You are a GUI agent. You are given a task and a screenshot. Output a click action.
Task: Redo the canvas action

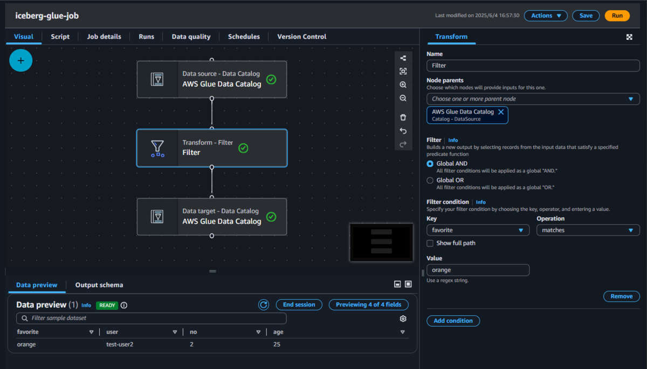coord(403,144)
